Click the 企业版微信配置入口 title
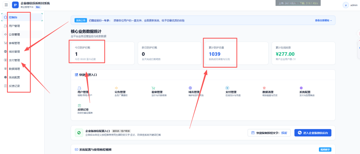360x154 pixels. (98, 131)
